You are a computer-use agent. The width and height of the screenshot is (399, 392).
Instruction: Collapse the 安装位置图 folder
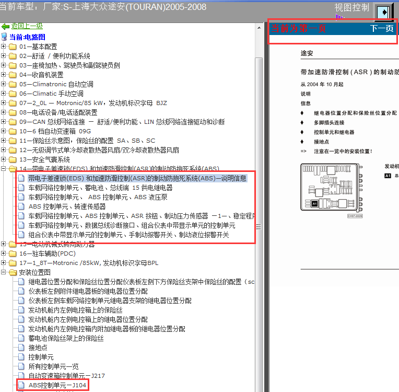coord(3,272)
